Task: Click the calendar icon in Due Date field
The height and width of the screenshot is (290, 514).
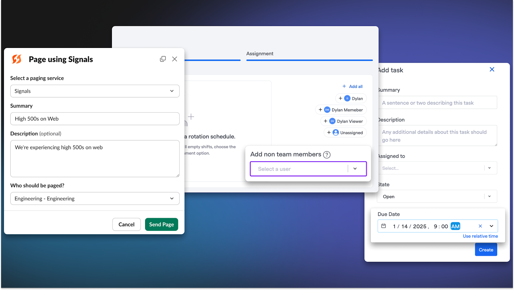Action: pyautogui.click(x=383, y=226)
